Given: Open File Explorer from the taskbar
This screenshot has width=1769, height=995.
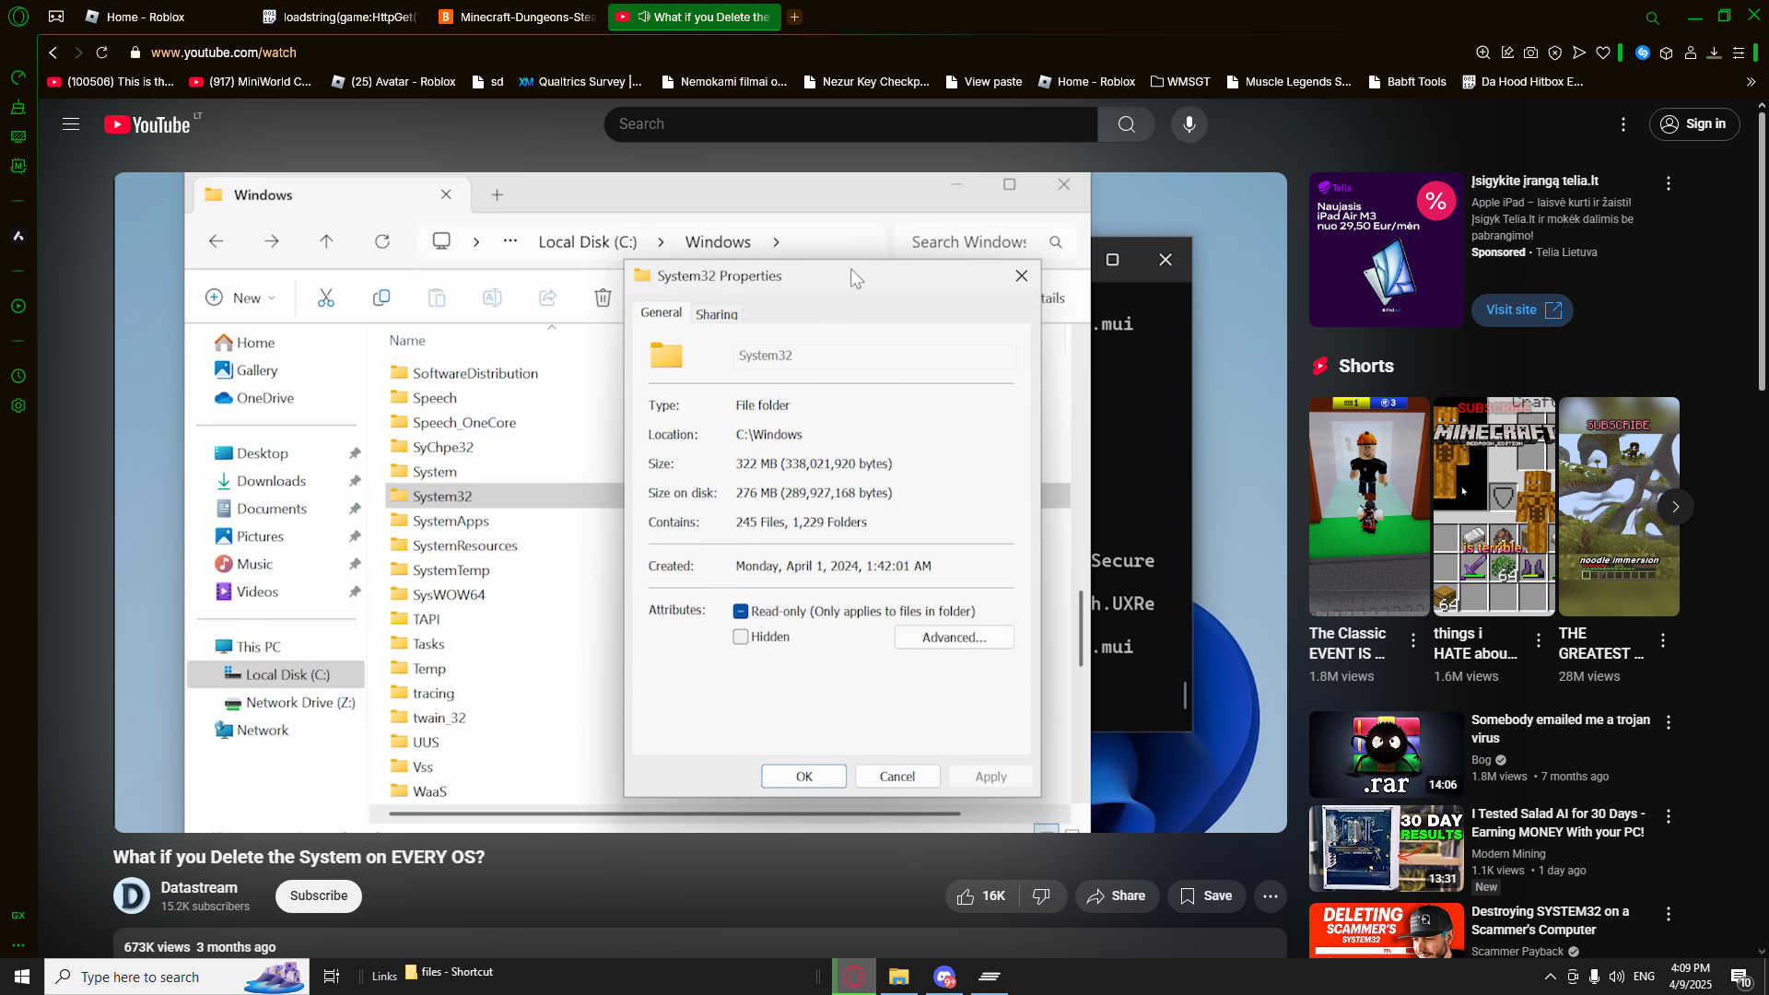Looking at the screenshot, I should [x=899, y=977].
